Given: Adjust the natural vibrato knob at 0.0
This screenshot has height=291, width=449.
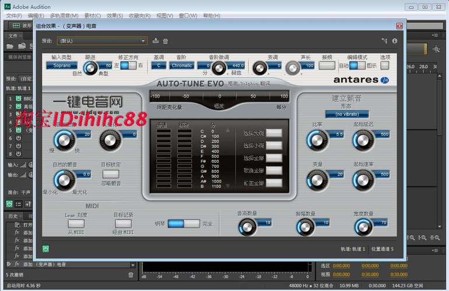Looking at the screenshot, I should (x=64, y=180).
